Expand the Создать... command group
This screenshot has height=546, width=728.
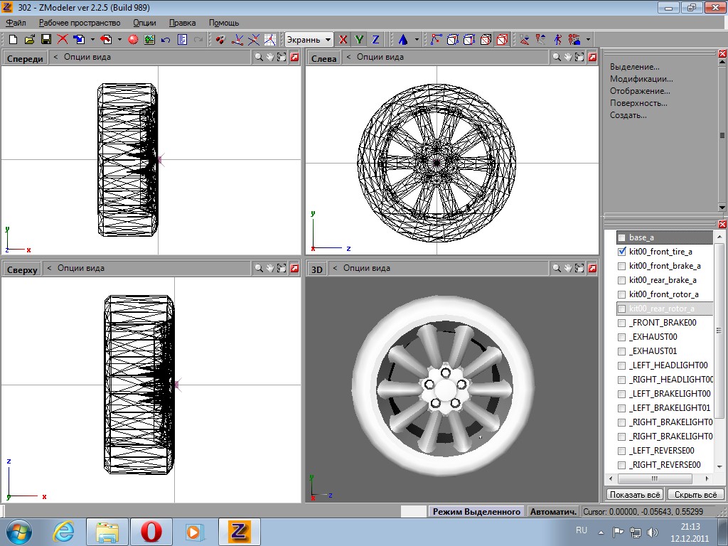coord(628,115)
